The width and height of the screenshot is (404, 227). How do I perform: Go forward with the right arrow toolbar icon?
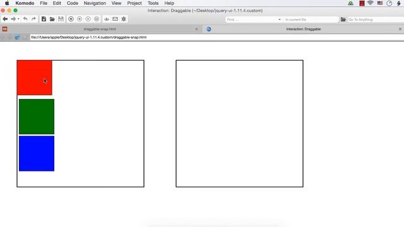point(13,19)
